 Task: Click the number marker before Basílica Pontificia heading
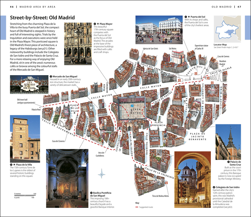click(x=91, y=193)
